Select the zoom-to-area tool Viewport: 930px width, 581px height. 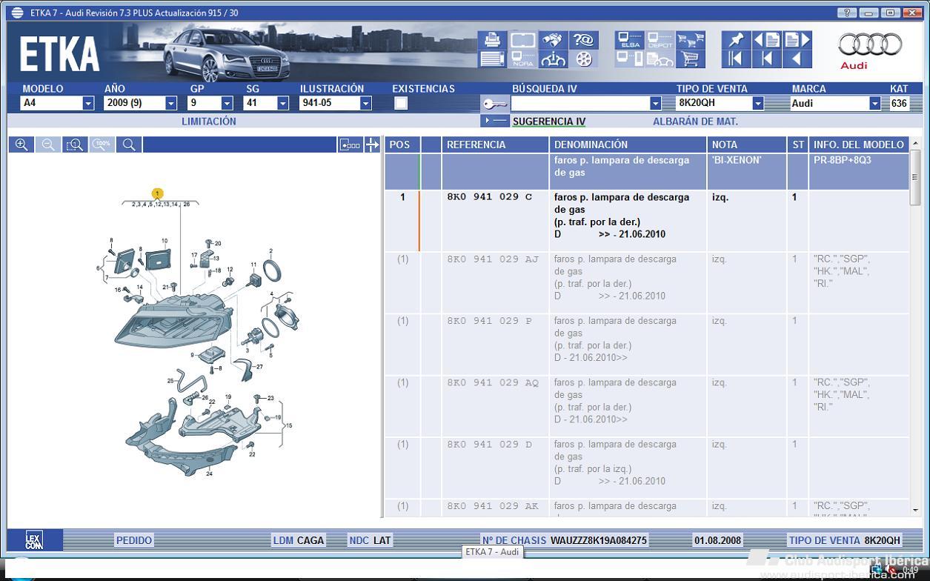coord(75,145)
